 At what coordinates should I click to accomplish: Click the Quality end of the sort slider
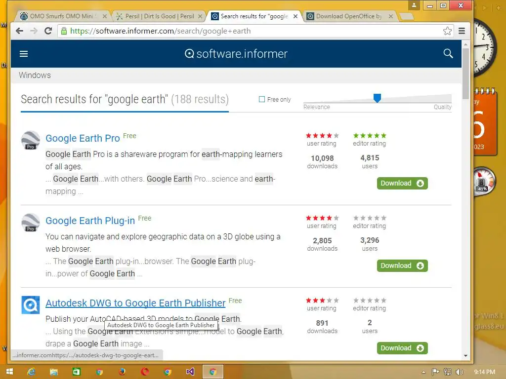click(x=442, y=107)
